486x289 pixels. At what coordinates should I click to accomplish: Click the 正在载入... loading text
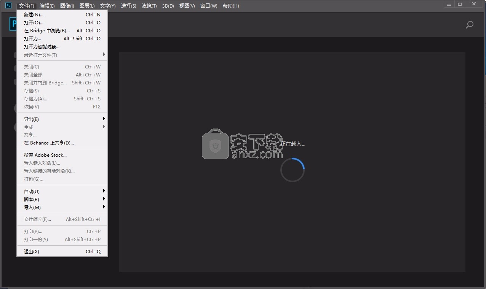[x=293, y=144]
